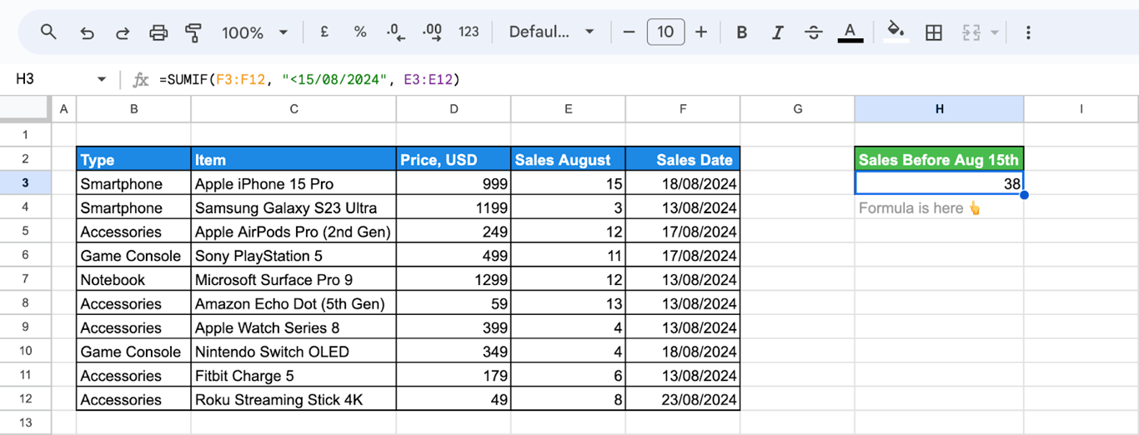Decrease font size with minus button
The height and width of the screenshot is (435, 1139).
click(629, 32)
